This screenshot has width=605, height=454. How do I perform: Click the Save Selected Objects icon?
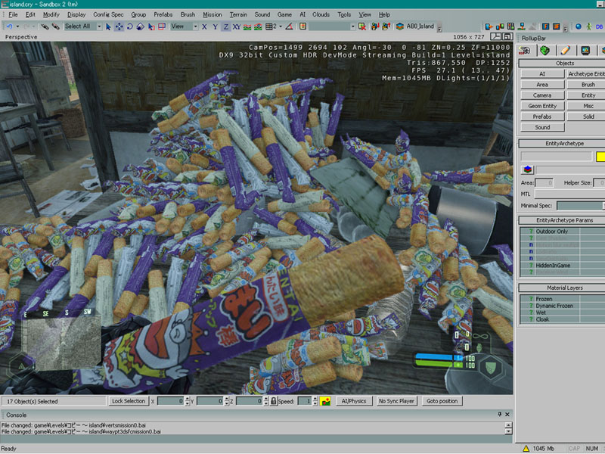pos(375,26)
